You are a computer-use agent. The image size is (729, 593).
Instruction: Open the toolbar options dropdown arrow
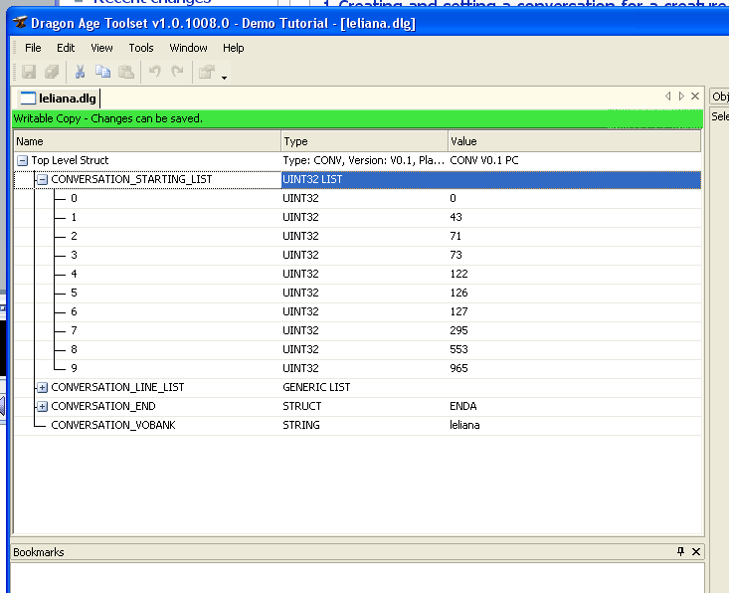point(225,77)
